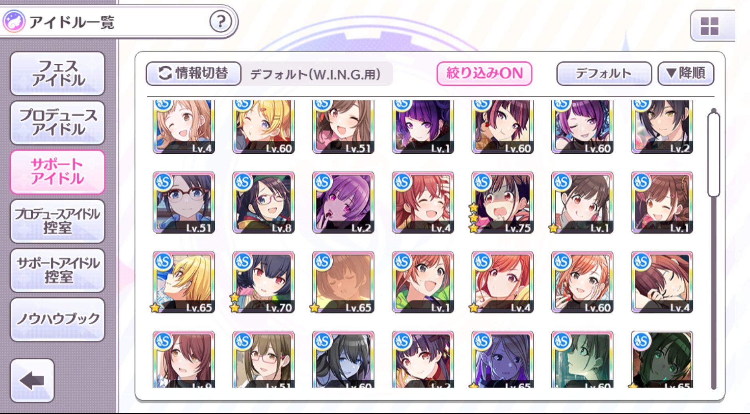Go to サポートアイドル控室
This screenshot has width=750, height=414.
click(58, 270)
